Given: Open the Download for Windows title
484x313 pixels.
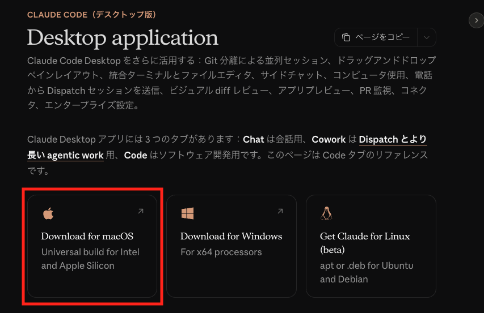Looking at the screenshot, I should (231, 236).
